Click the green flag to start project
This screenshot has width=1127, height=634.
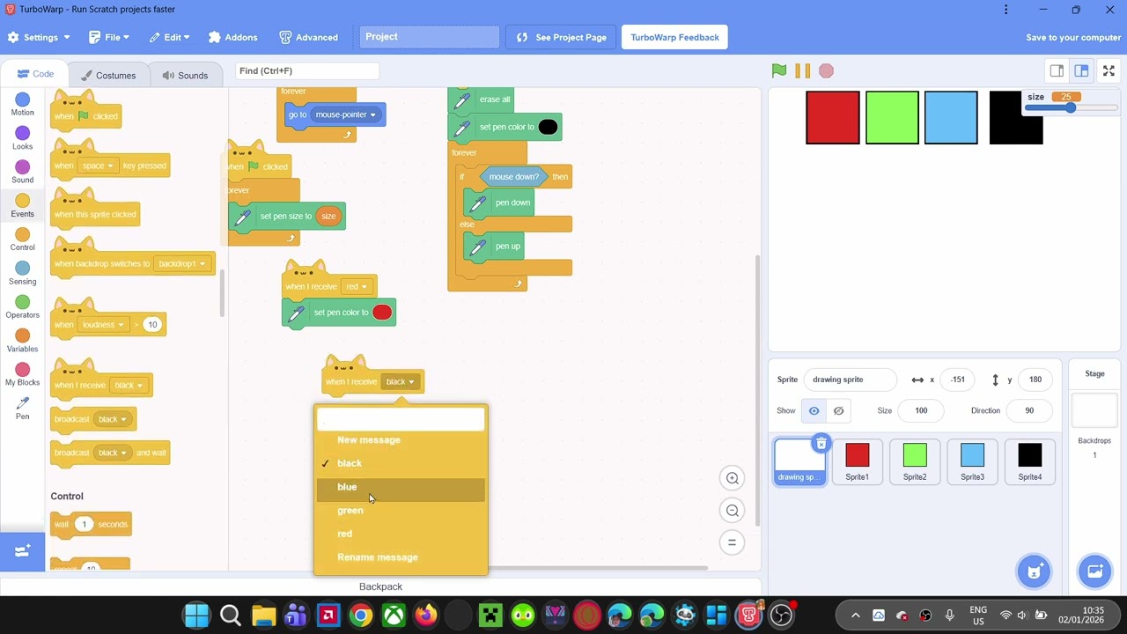point(779,70)
